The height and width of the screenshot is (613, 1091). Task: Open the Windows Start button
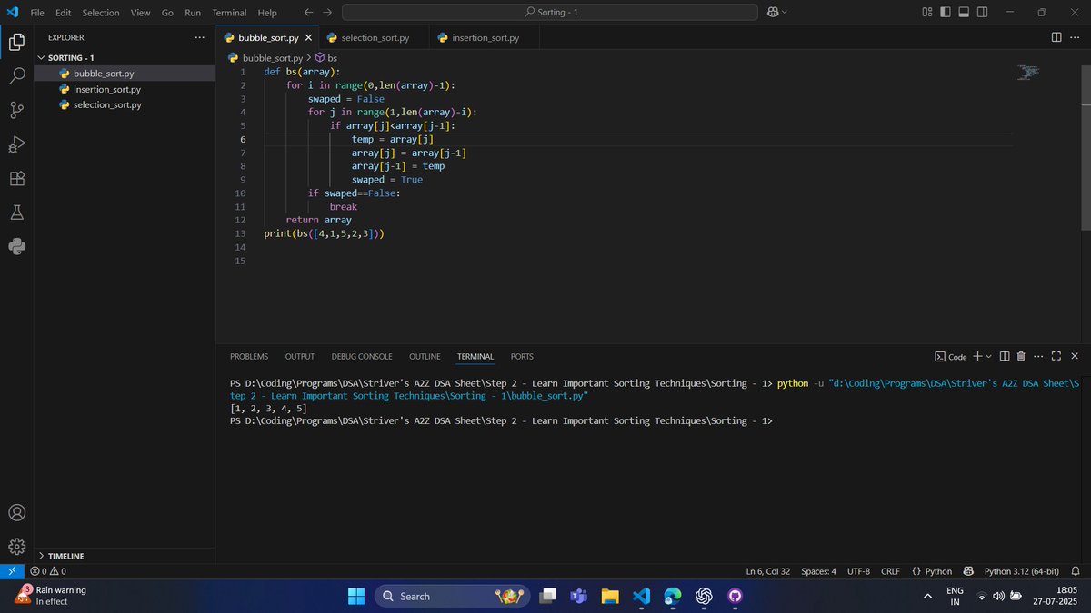point(356,596)
